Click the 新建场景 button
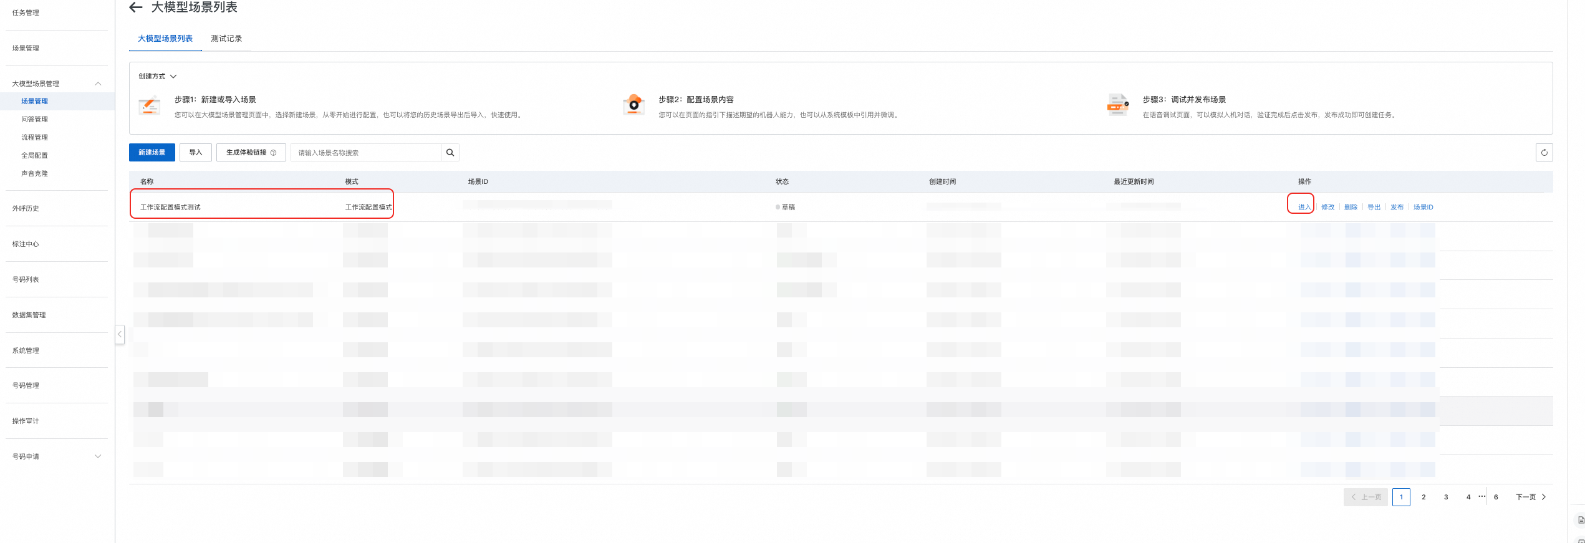This screenshot has height=543, width=1585. 152,153
